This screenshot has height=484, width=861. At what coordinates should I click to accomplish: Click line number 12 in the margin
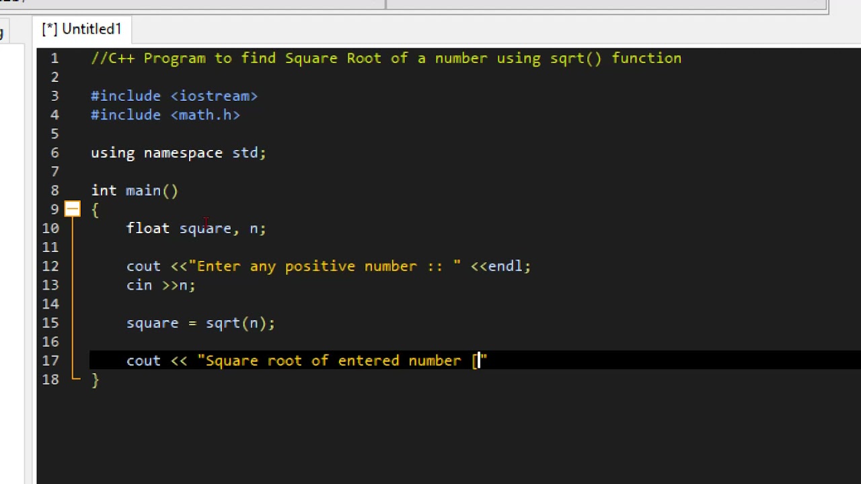(x=50, y=266)
